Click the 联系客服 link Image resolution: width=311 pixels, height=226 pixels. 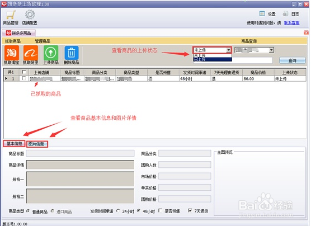pyautogui.click(x=292, y=23)
